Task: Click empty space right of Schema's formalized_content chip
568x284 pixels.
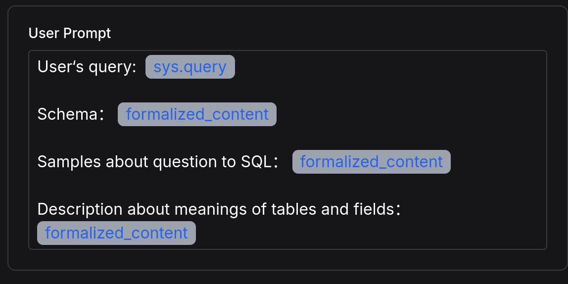Action: click(406, 114)
